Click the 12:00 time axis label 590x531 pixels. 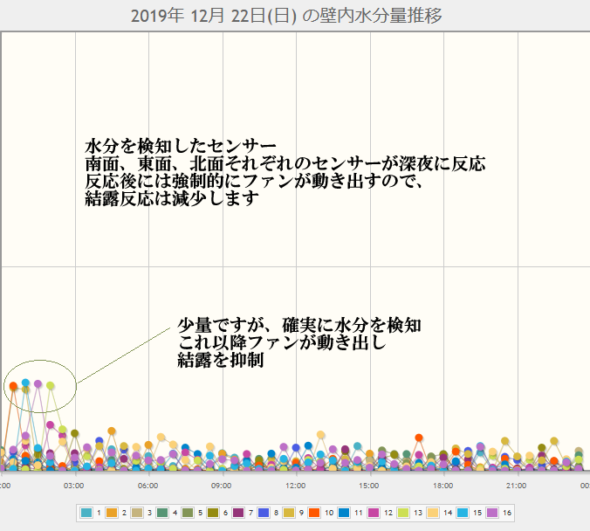click(x=295, y=486)
